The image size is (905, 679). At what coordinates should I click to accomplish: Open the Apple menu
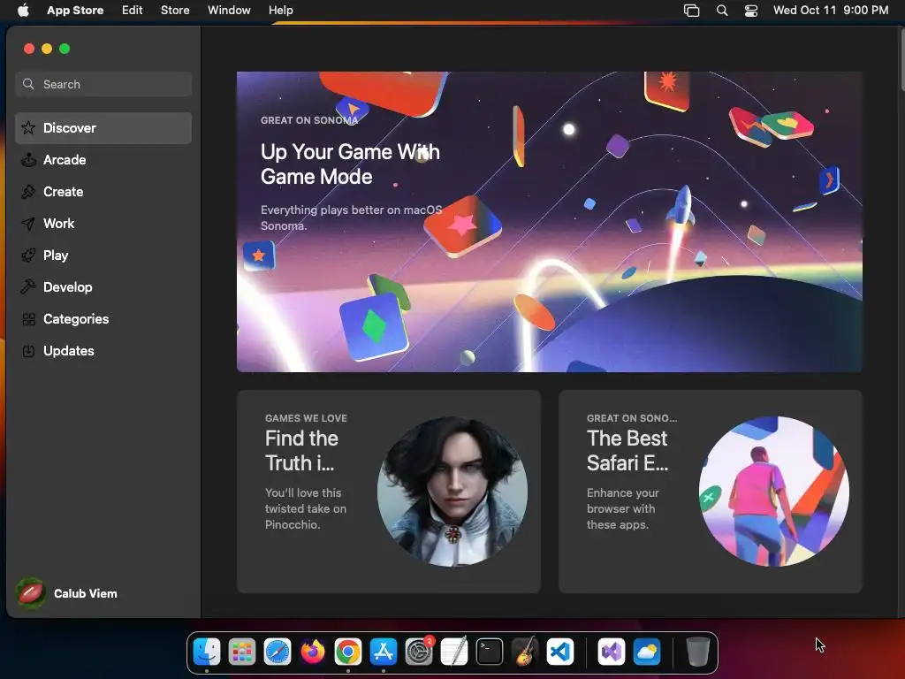click(23, 10)
